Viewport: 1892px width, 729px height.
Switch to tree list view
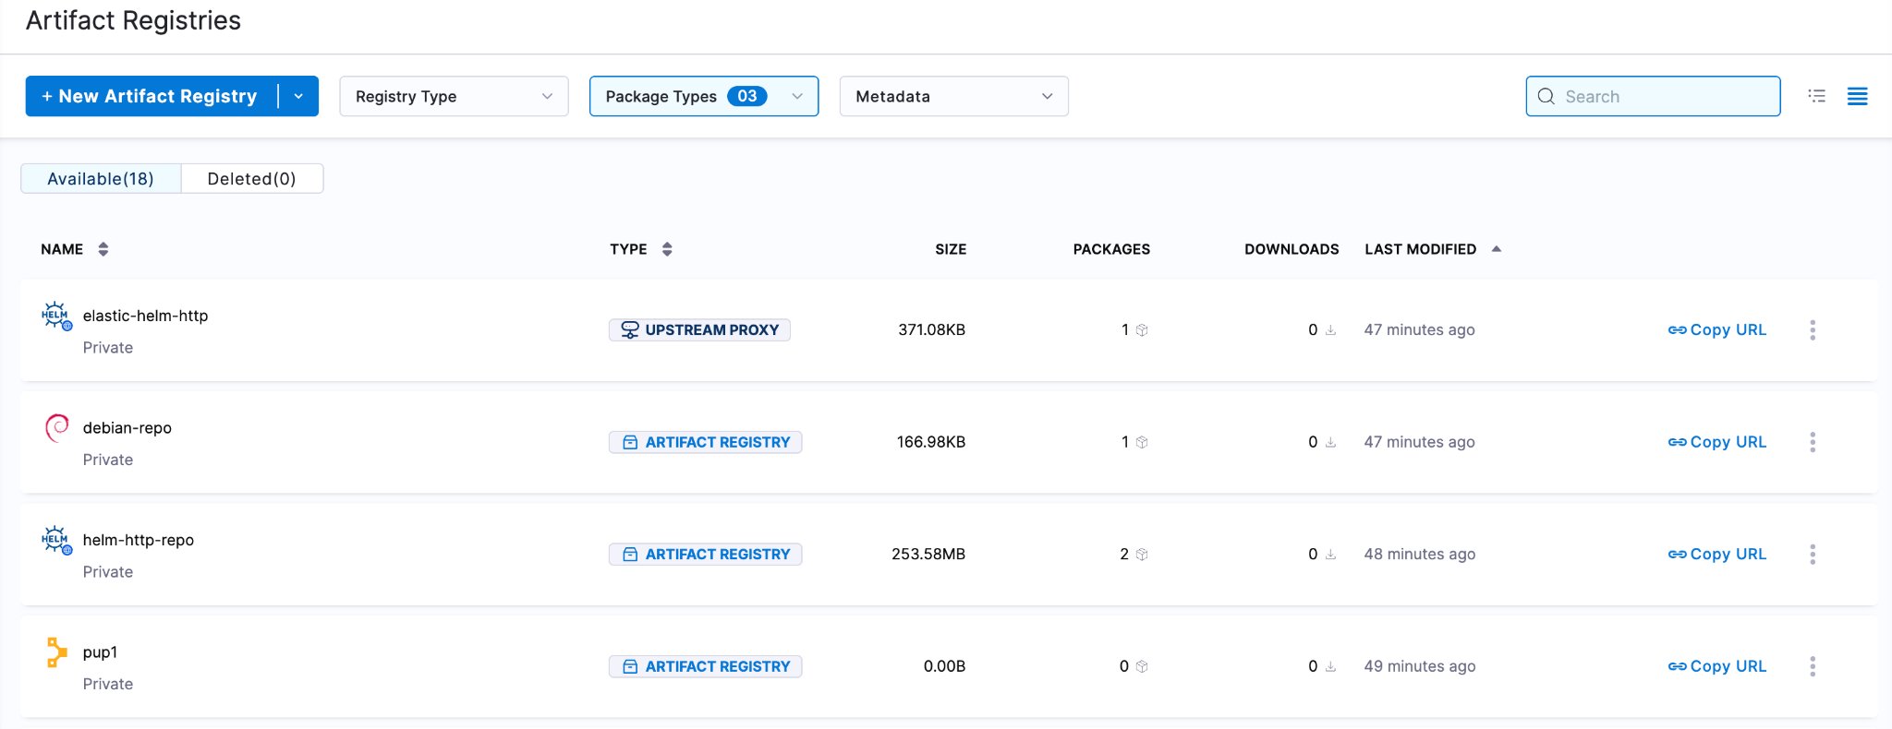[1817, 96]
